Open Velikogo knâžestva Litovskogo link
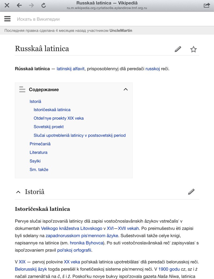Image resolution: width=214 pixels, height=279 pixels. (72, 228)
